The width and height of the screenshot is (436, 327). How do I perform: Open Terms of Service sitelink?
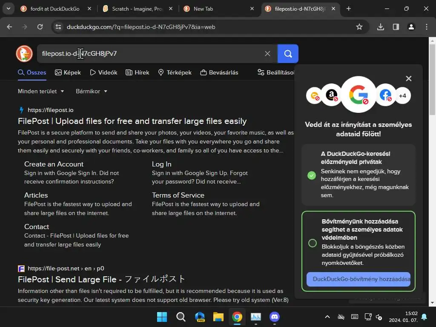point(178,195)
